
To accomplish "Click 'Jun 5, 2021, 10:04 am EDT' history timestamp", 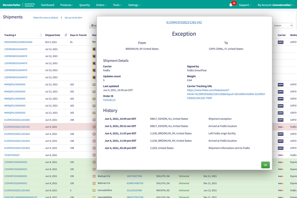I will [x=121, y=119].
